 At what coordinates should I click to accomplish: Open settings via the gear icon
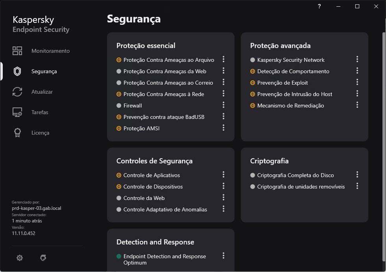[x=20, y=258]
